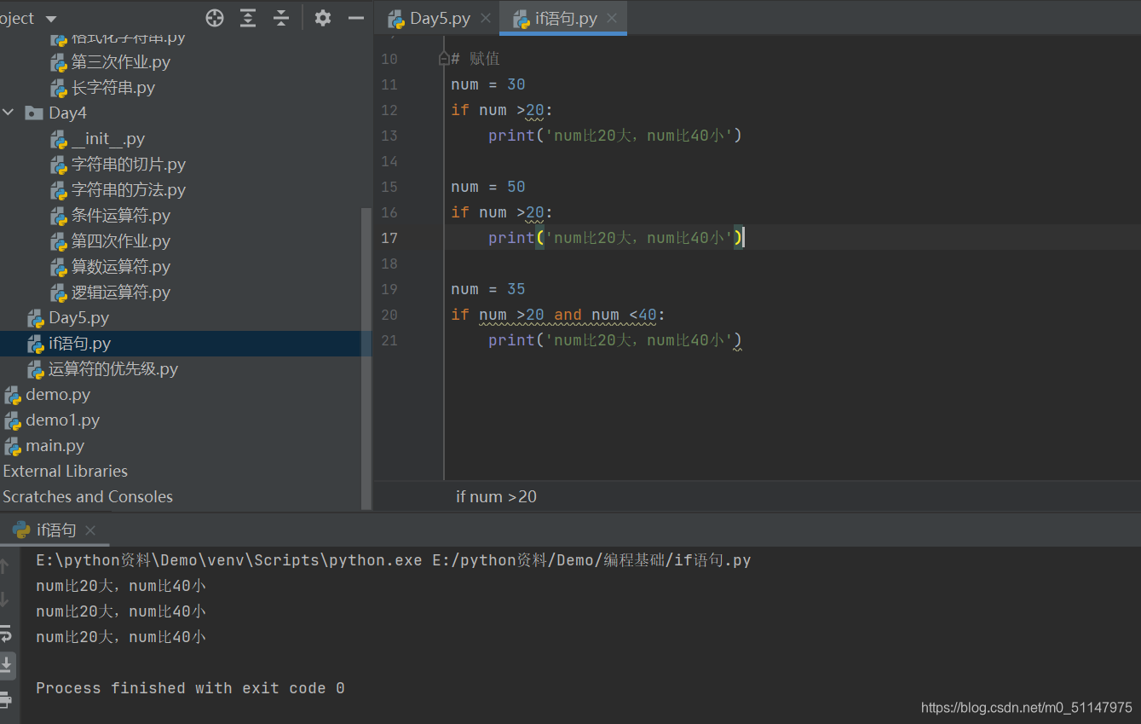Click the Expand All icon in Project toolbar
1141x724 pixels.
click(x=248, y=18)
